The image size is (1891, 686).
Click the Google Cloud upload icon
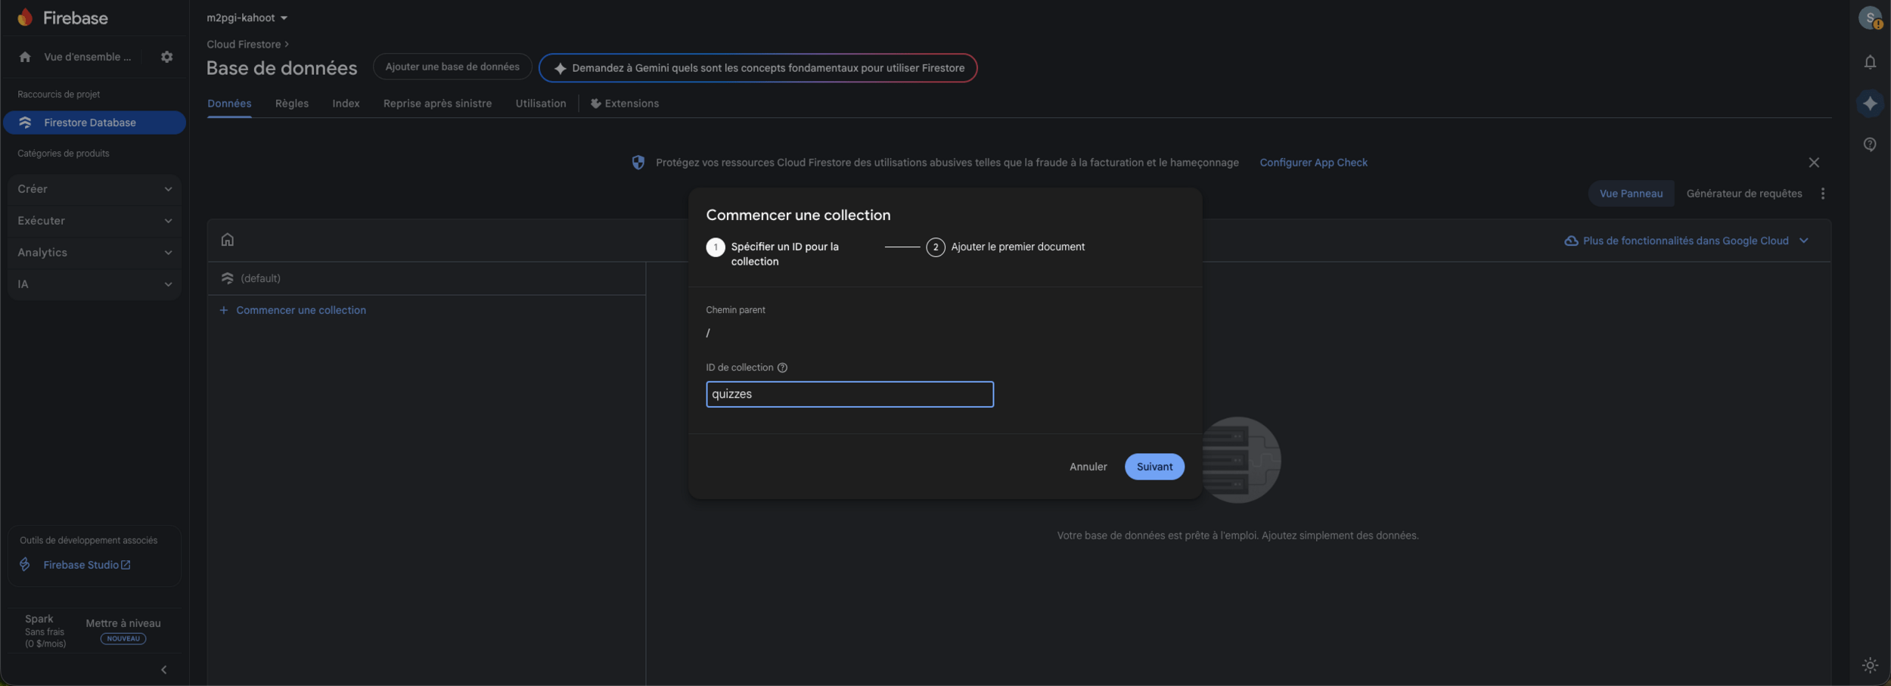1571,241
